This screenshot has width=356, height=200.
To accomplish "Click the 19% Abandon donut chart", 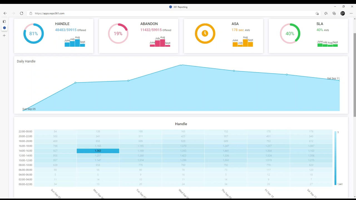I will (x=118, y=33).
